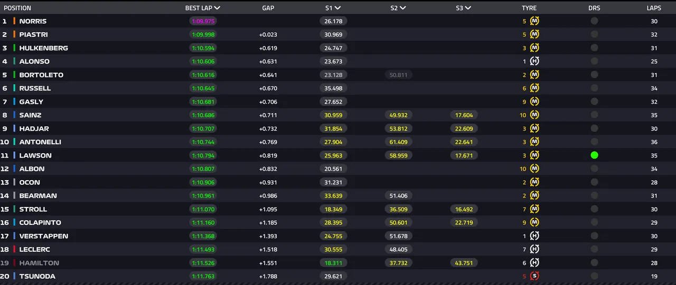Screen dimensions: 676x285
Task: Click the GAP column header
Action: pyautogui.click(x=268, y=8)
